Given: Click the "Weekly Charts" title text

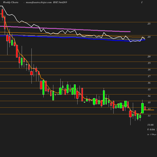Looking at the screenshot, I should pos(11,2).
